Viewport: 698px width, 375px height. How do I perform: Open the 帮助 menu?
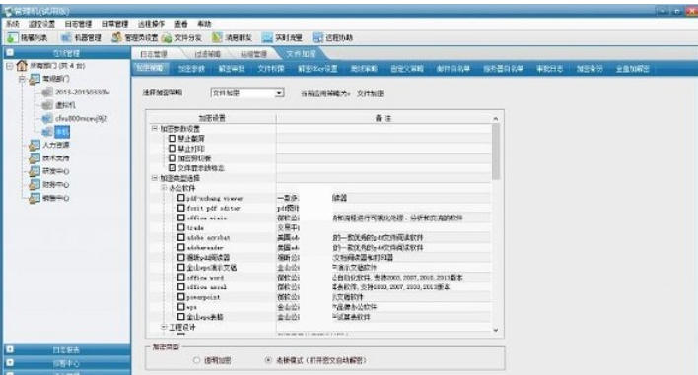204,24
